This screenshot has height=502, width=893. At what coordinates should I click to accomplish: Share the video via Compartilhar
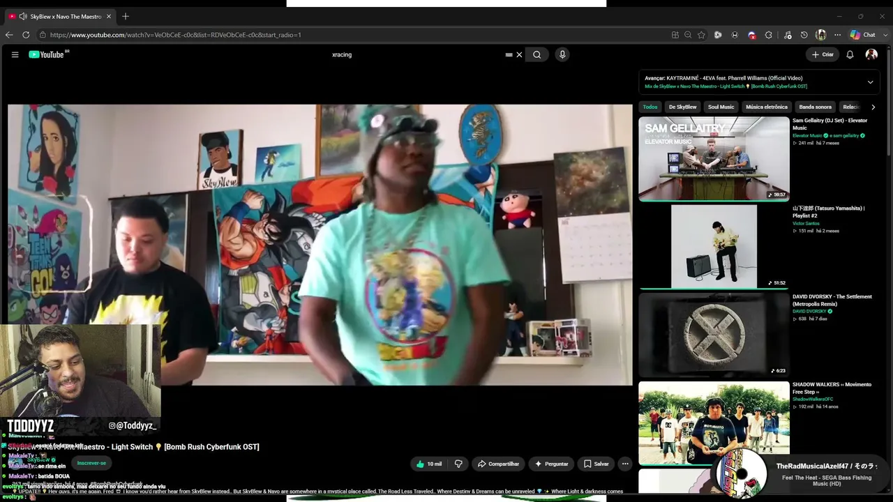pyautogui.click(x=498, y=464)
